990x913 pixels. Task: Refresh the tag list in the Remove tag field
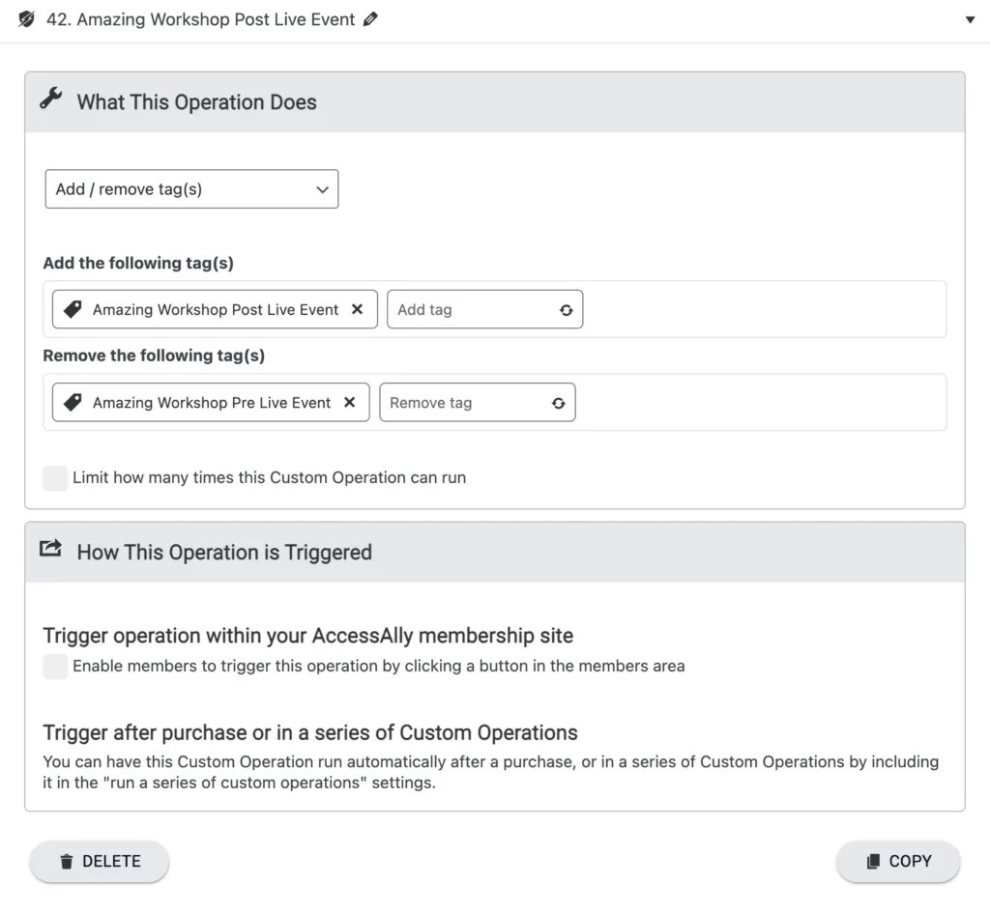point(559,403)
